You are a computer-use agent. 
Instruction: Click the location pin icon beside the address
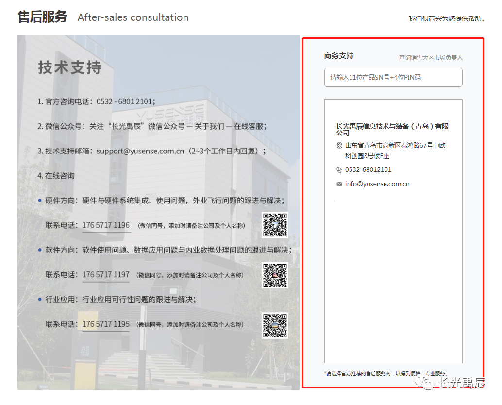coord(339,145)
